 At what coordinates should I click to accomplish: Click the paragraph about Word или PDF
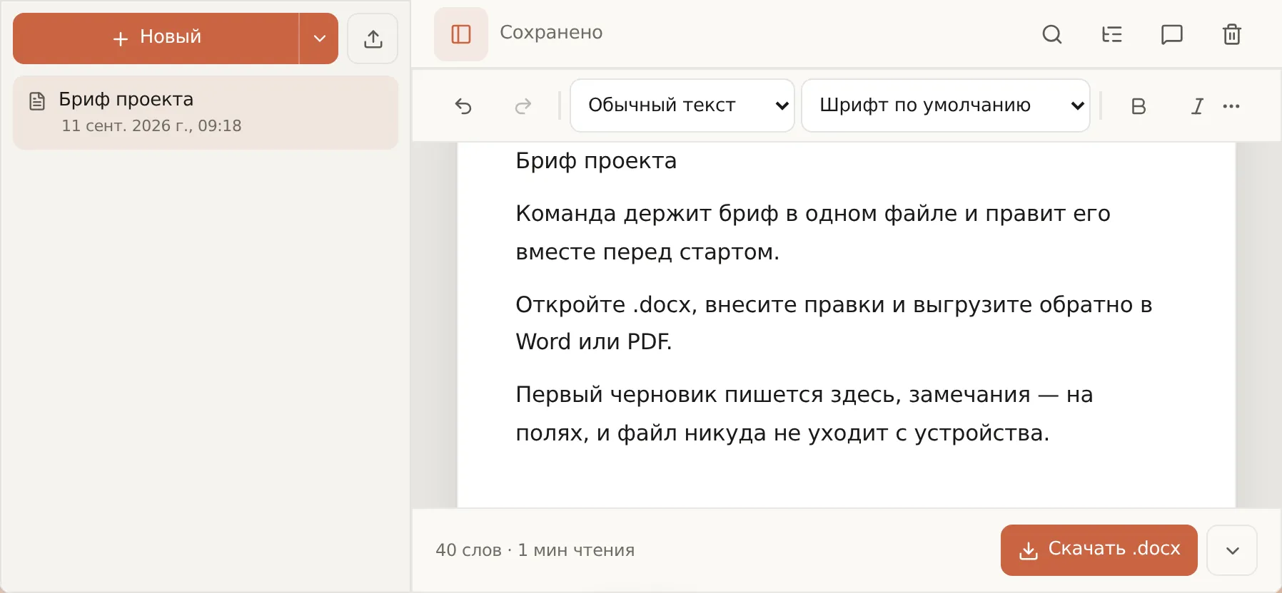(x=834, y=323)
